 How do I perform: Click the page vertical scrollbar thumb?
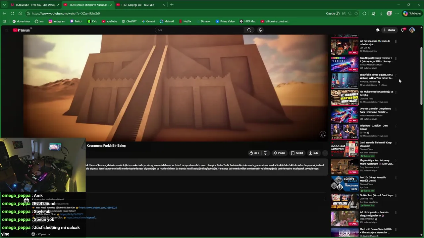coord(421,76)
